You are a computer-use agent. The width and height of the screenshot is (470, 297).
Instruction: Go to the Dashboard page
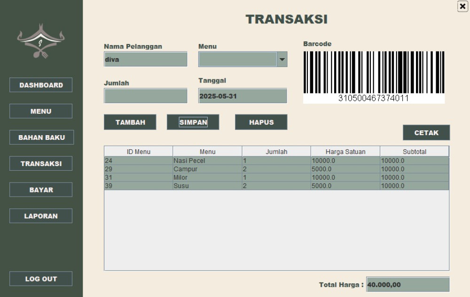click(x=41, y=85)
